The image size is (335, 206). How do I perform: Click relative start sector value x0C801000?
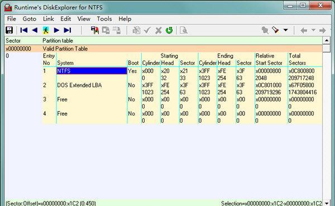point(269,85)
